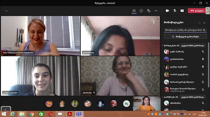Screen dimensions: 210x117
Task: Click the share screen icon
Action: click(182, 11)
